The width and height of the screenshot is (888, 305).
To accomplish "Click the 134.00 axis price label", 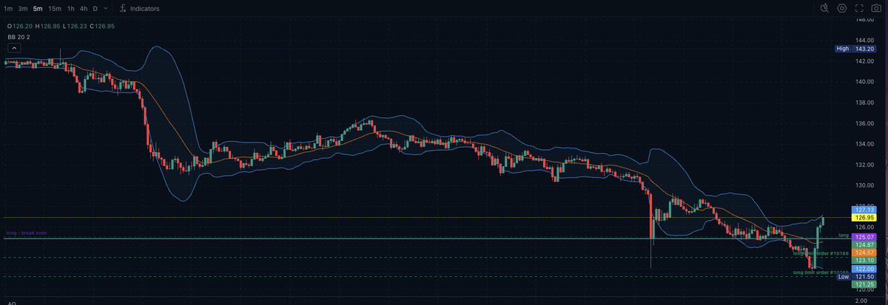I will tap(865, 143).
